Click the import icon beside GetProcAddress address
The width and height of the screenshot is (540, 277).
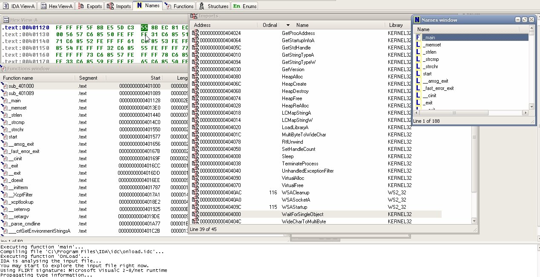[x=195, y=33]
